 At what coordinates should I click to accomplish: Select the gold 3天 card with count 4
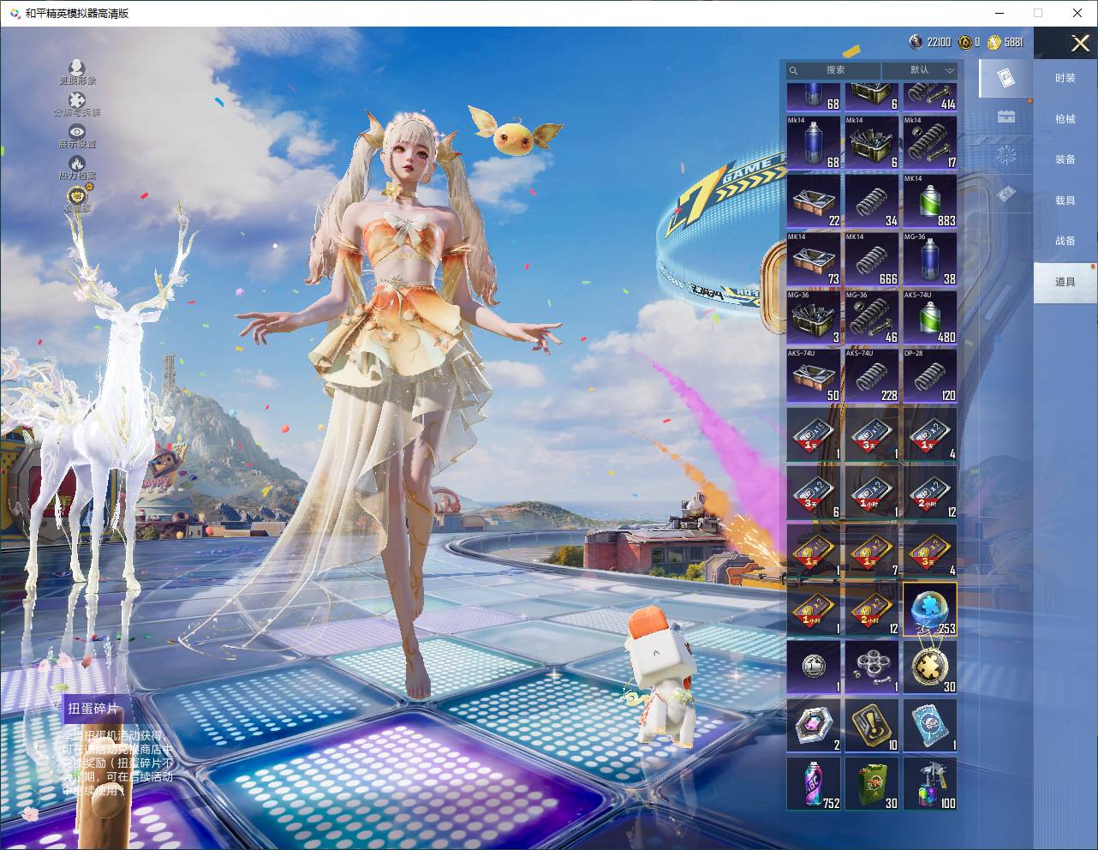click(930, 550)
